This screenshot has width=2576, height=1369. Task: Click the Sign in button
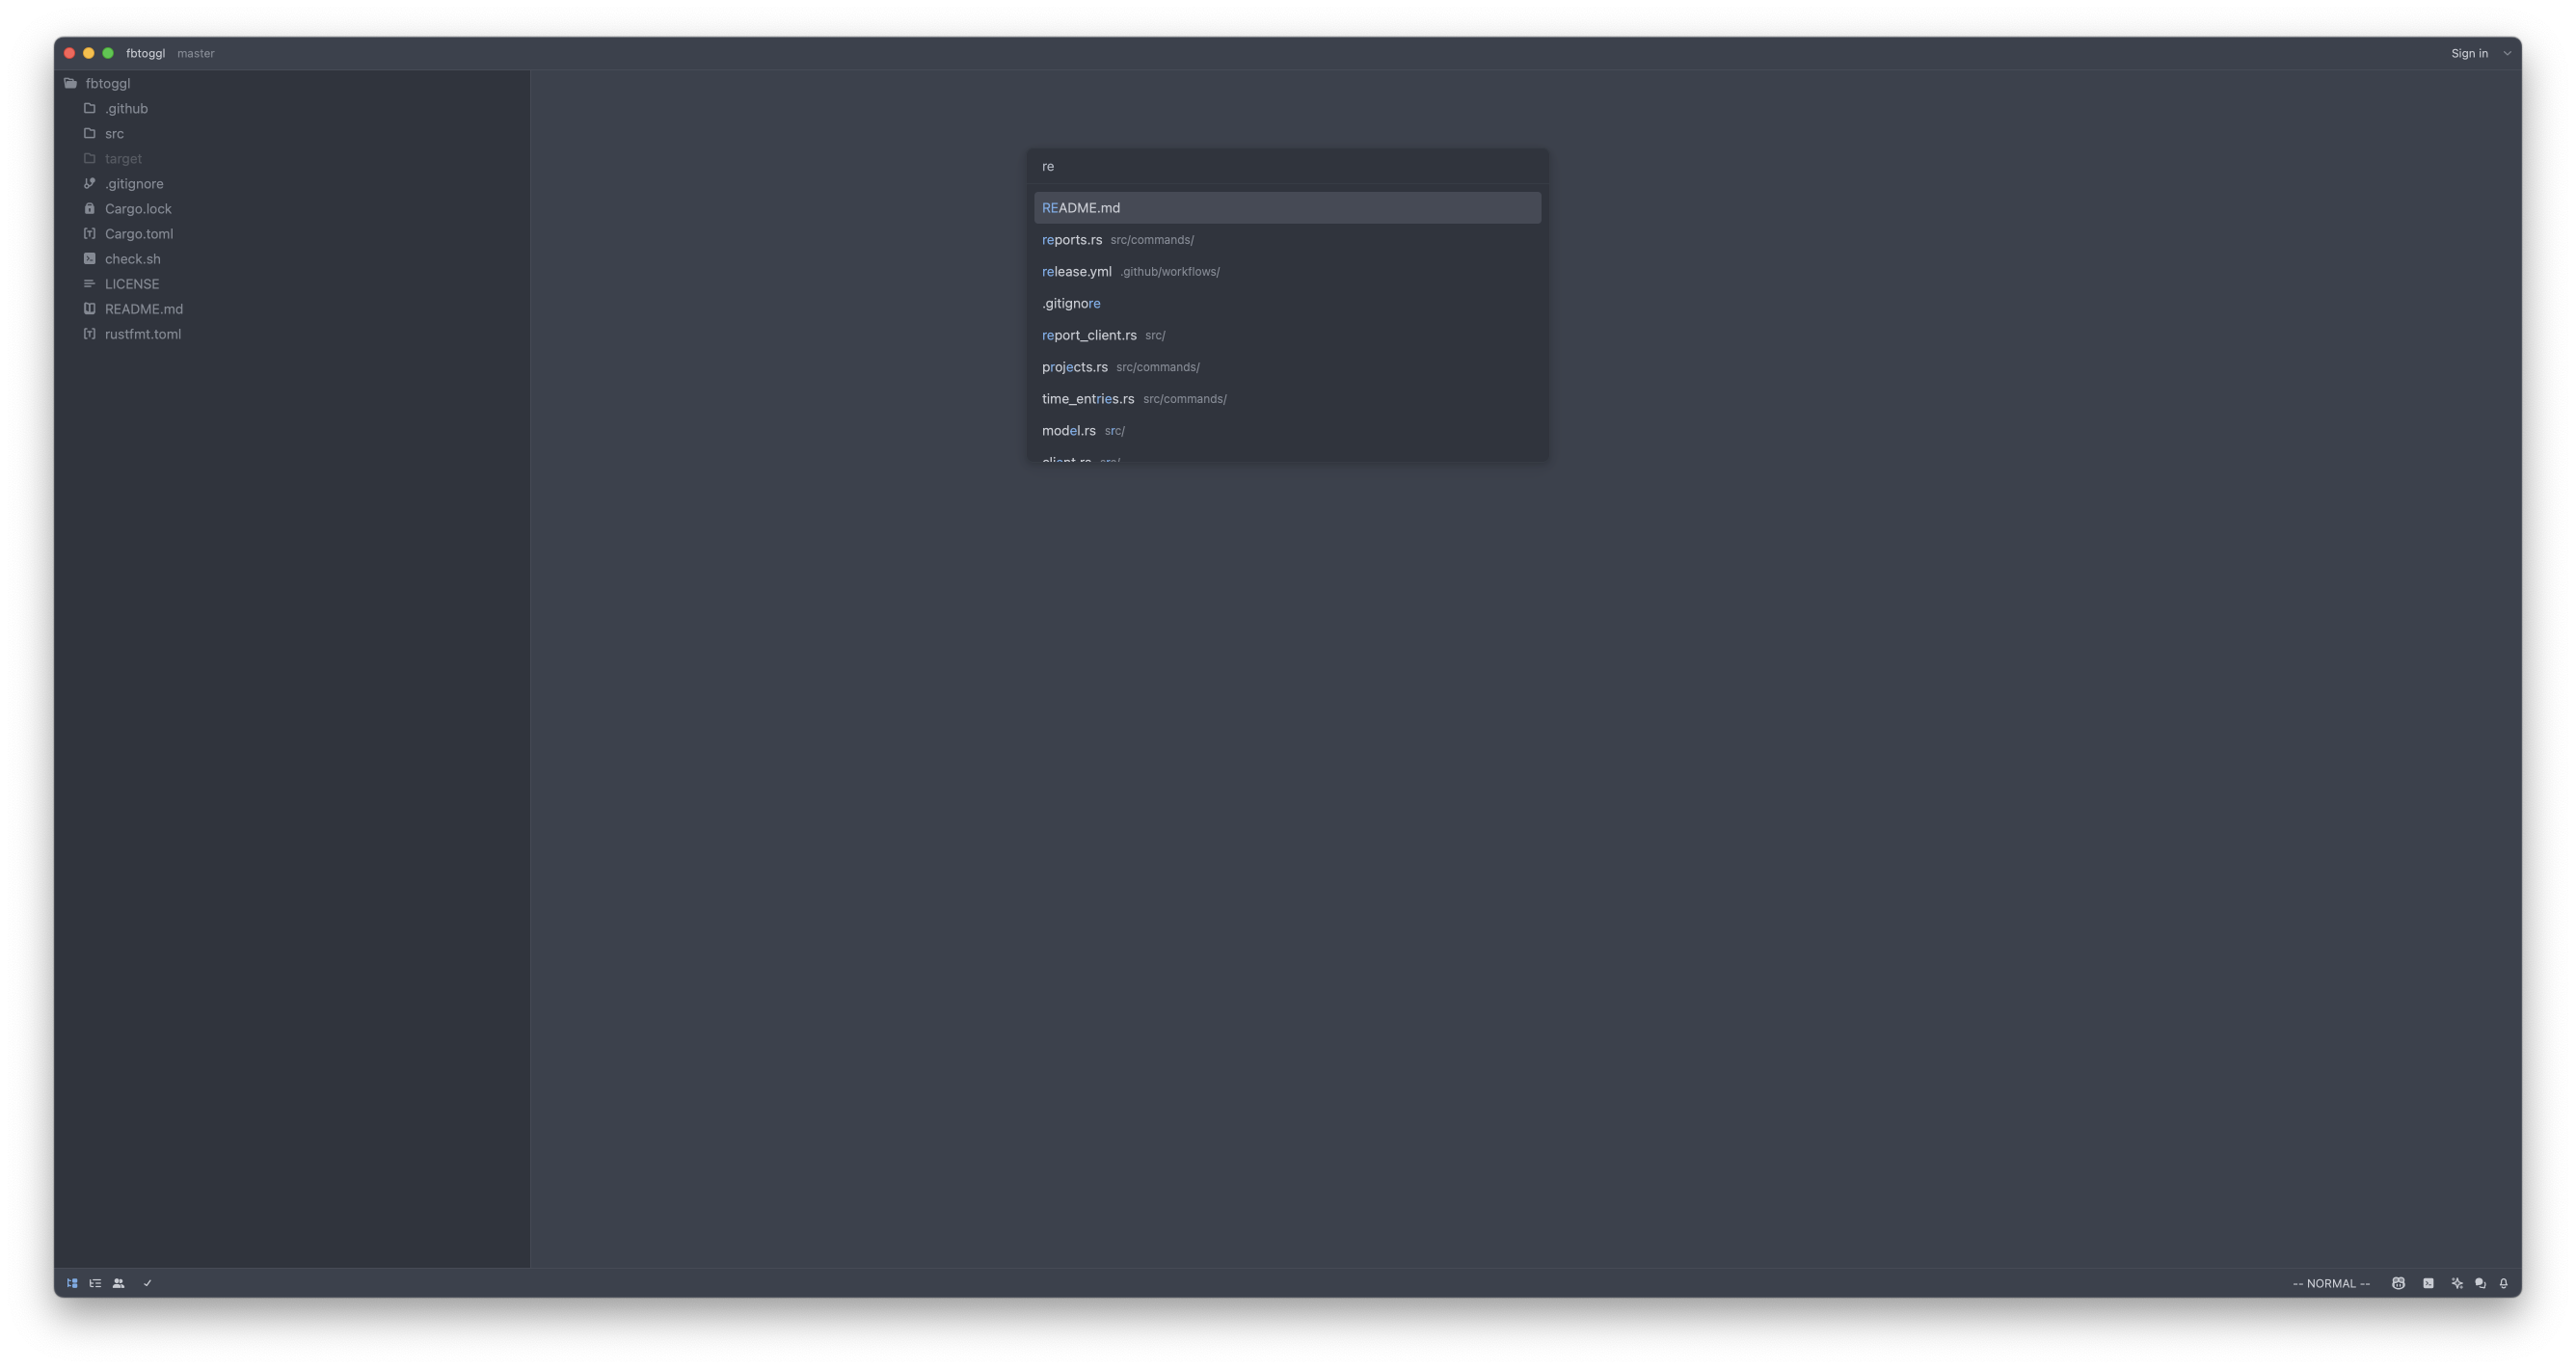pyautogui.click(x=2469, y=53)
